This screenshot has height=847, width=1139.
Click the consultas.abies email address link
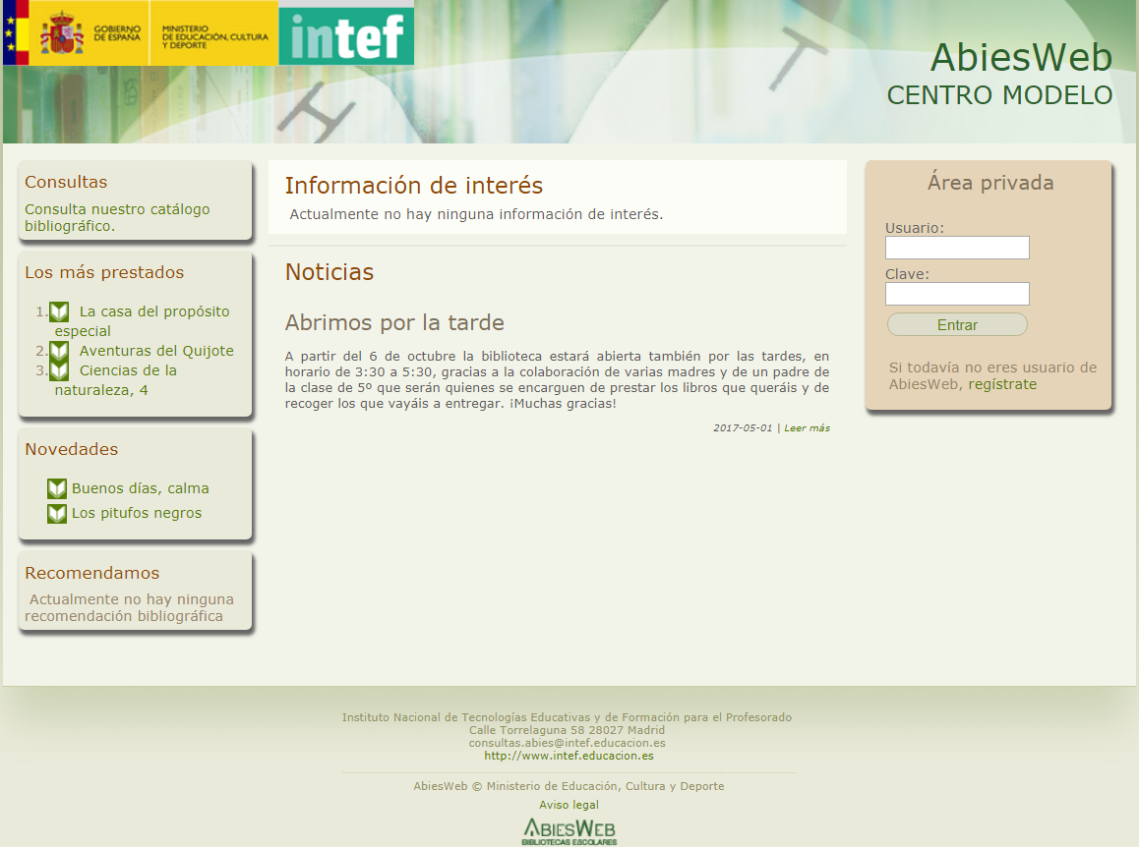point(569,742)
